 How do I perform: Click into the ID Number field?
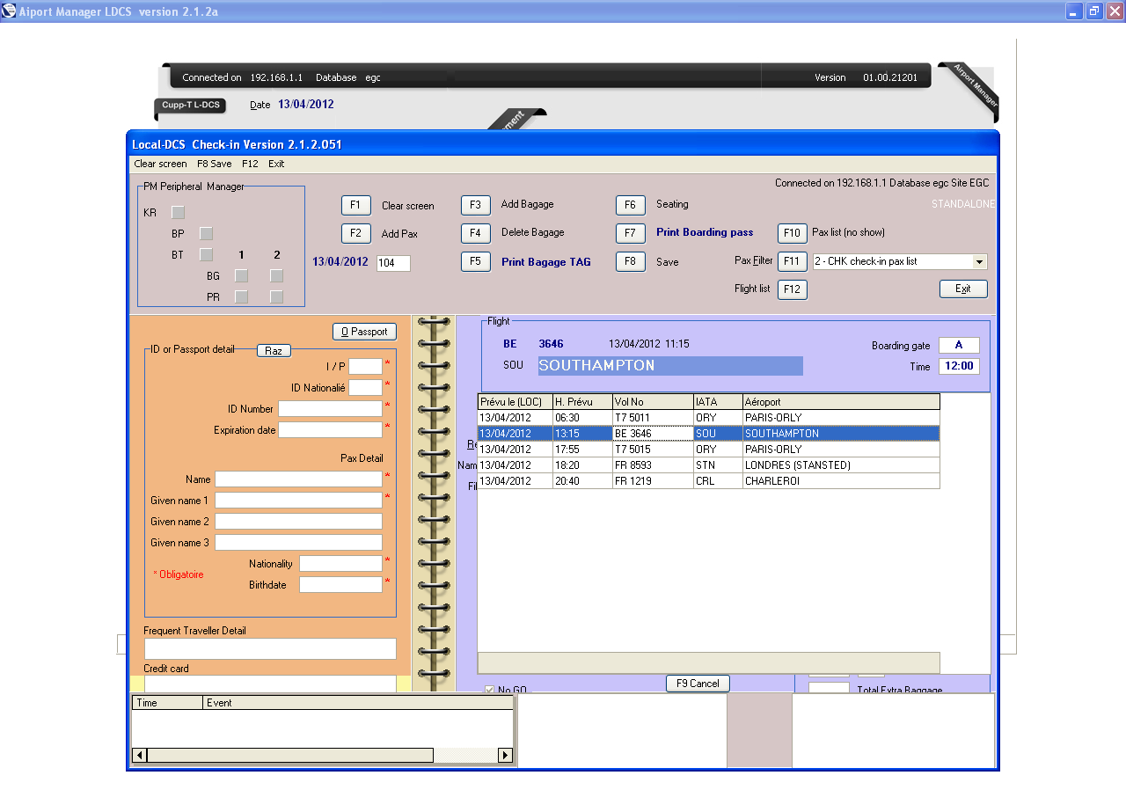click(330, 409)
